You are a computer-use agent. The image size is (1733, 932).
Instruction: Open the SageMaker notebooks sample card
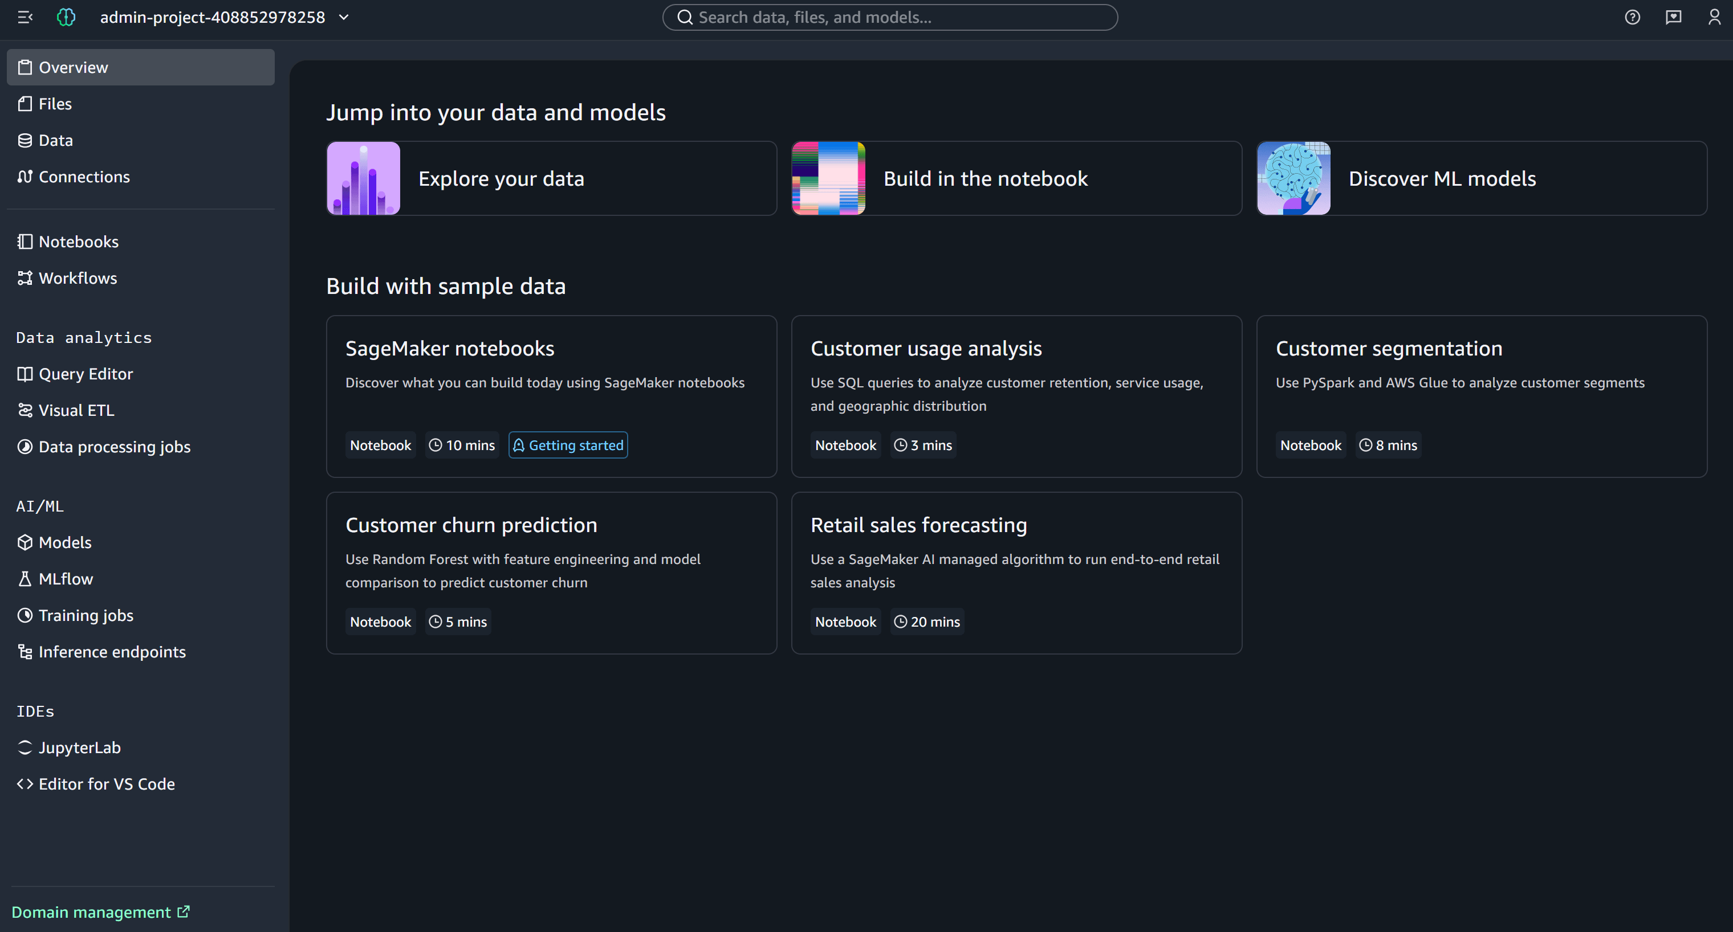552,396
